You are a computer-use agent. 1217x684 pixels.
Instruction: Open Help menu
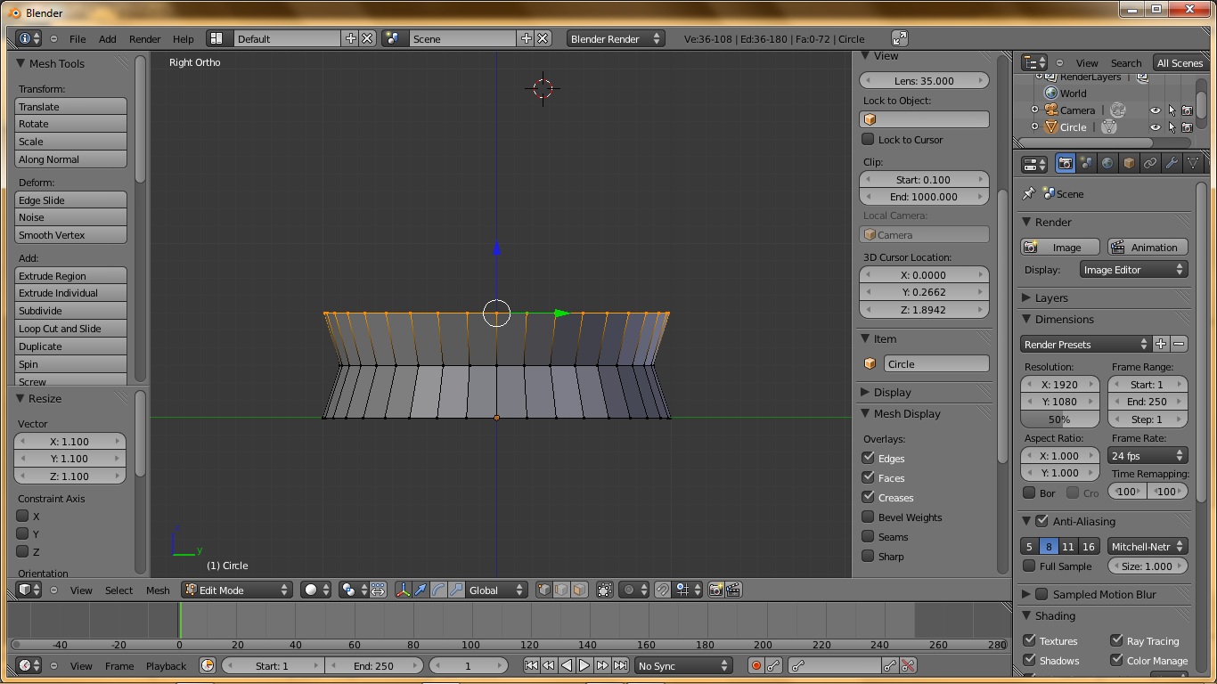tap(184, 39)
